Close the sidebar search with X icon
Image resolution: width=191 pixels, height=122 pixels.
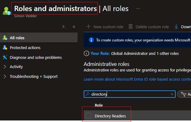point(63,27)
